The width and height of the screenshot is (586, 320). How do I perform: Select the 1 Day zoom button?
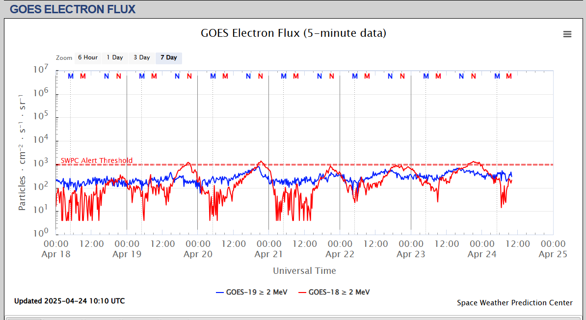point(115,58)
